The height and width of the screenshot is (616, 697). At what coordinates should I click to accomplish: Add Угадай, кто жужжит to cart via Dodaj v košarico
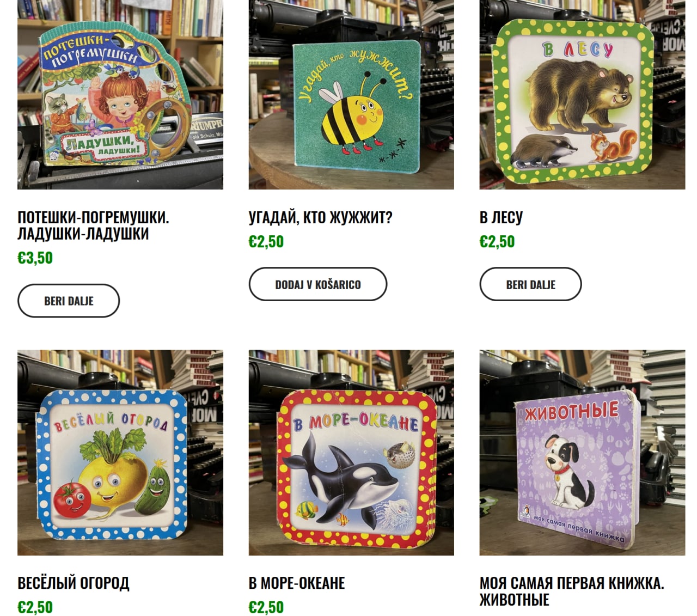pos(318,284)
